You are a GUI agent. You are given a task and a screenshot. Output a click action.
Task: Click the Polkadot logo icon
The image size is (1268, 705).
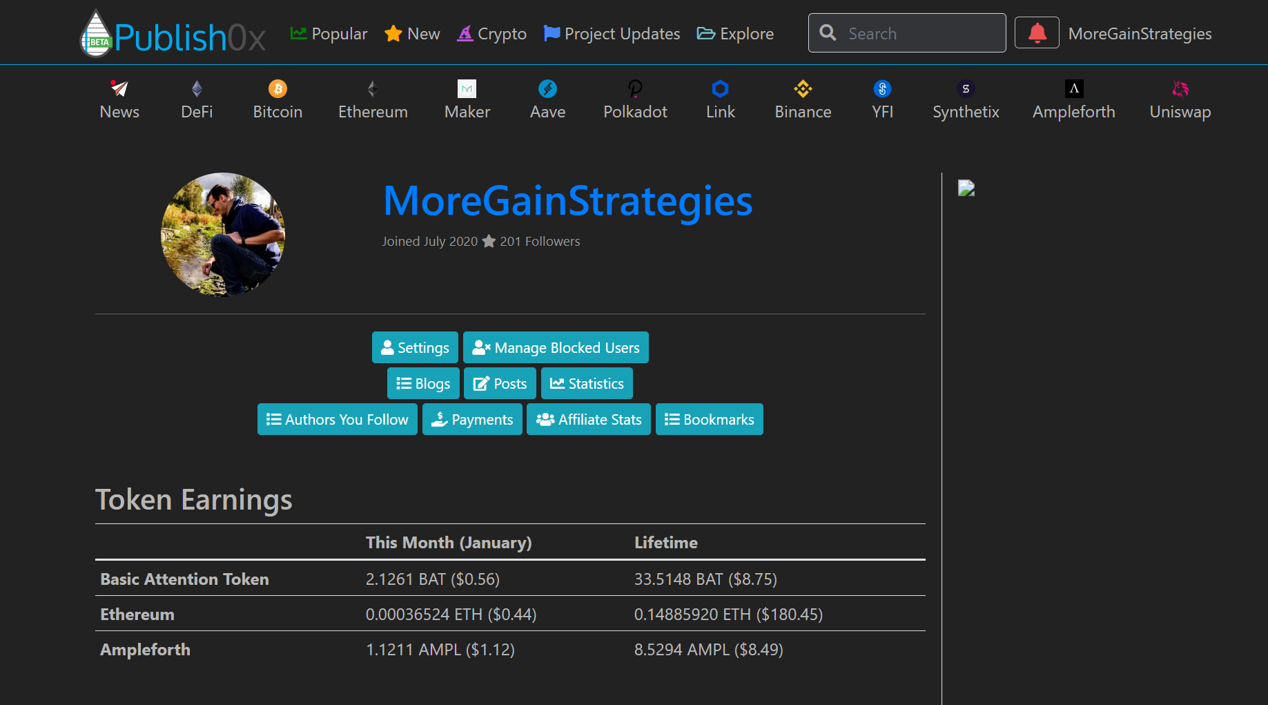pos(635,88)
